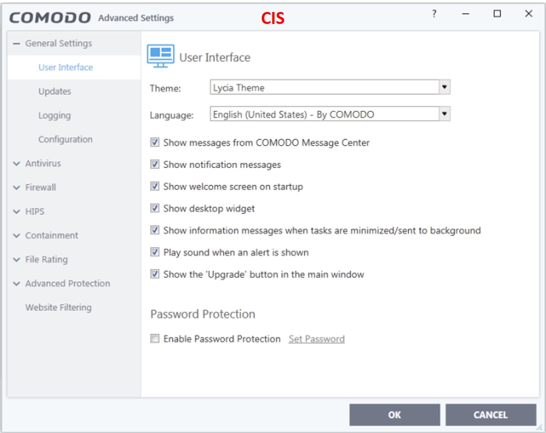Open the Theme dropdown
The height and width of the screenshot is (433, 546).
(444, 88)
